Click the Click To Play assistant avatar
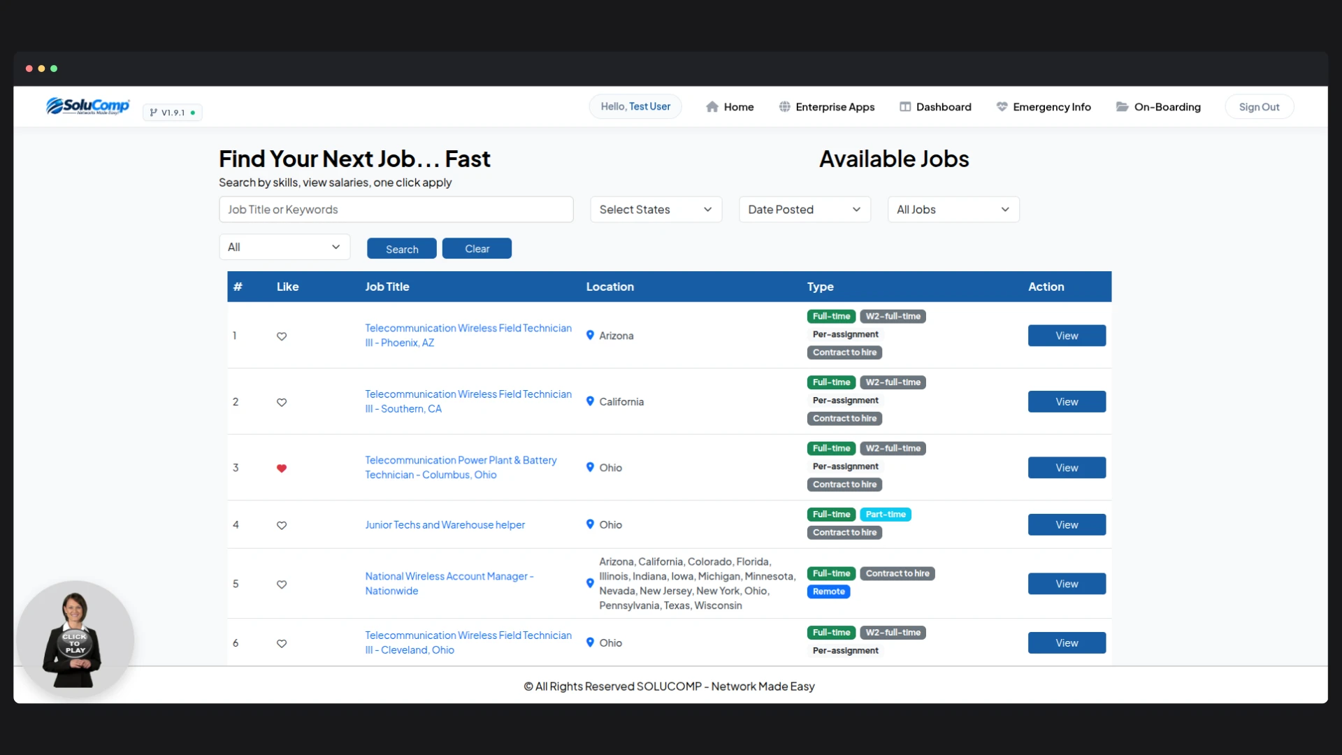 [75, 639]
